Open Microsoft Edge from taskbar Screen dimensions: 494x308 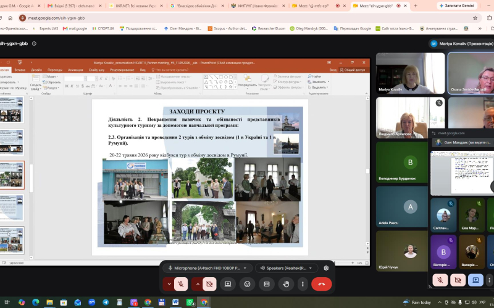36,302
